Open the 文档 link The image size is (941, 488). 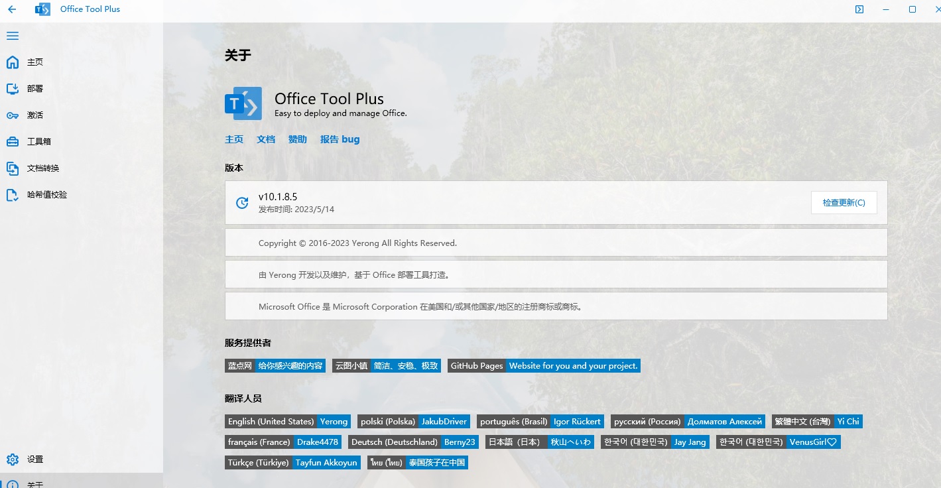[266, 139]
